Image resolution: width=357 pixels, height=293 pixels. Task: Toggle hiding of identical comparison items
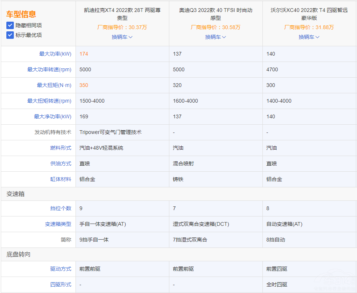click(x=9, y=25)
